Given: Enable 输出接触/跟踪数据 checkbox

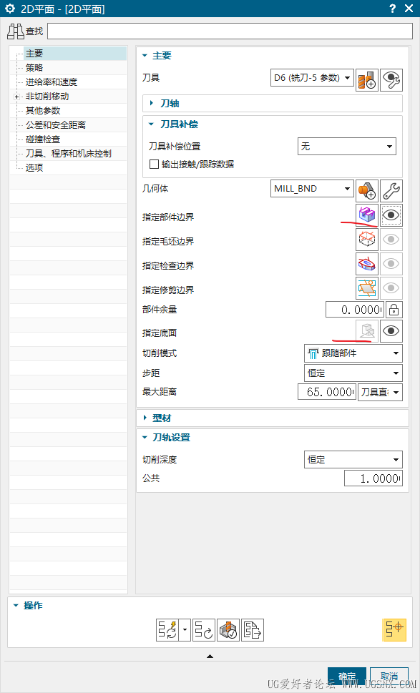Looking at the screenshot, I should [155, 164].
